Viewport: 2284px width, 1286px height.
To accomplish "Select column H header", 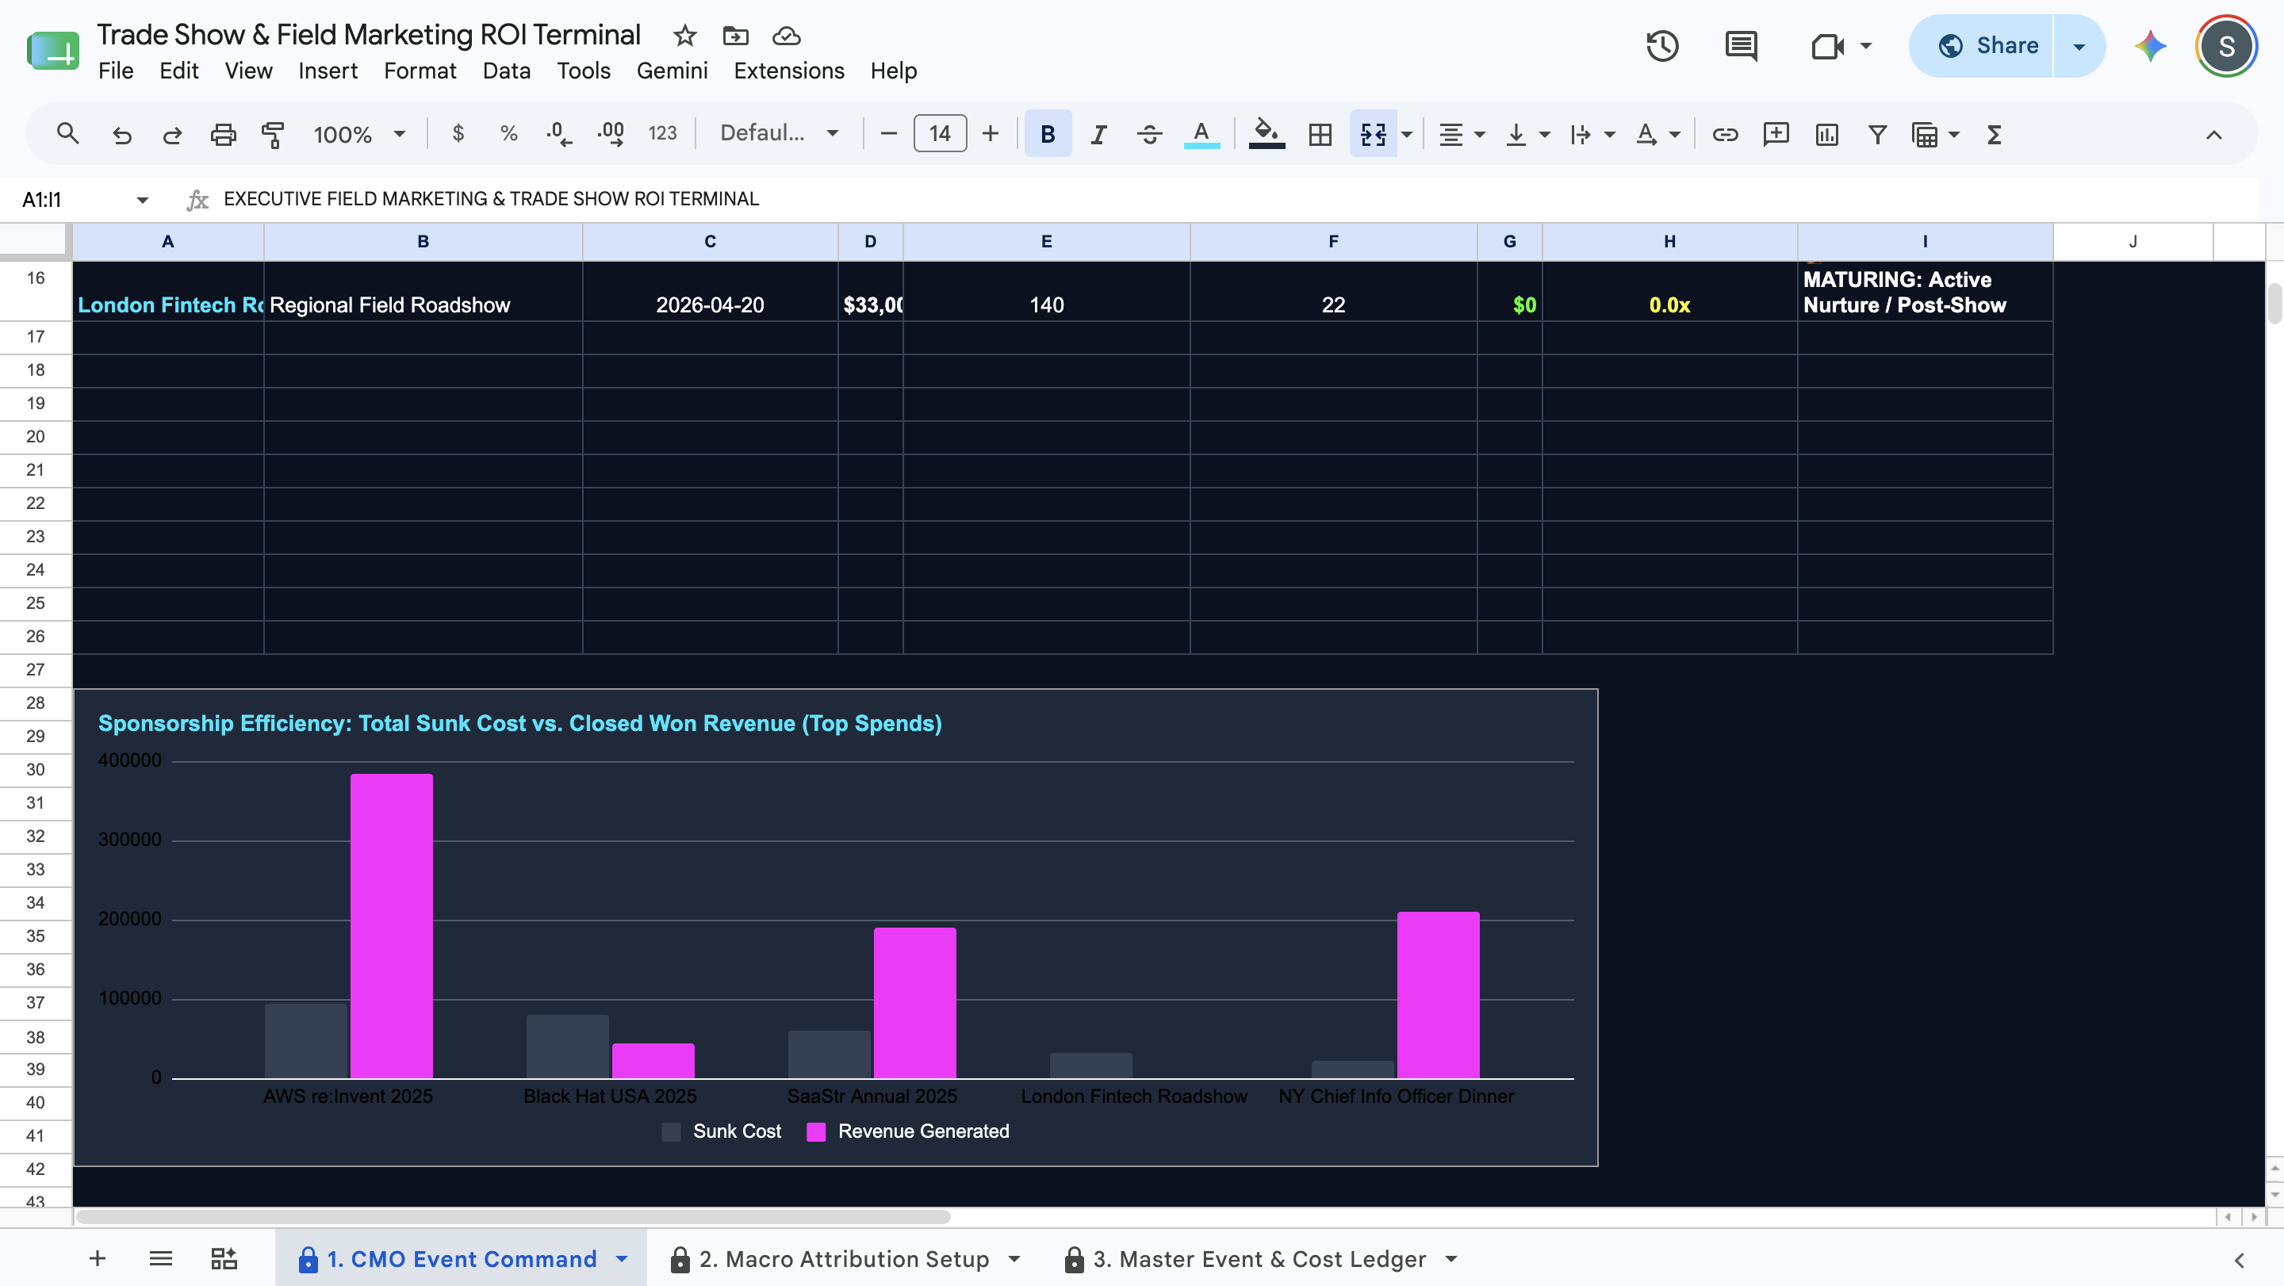I will pyautogui.click(x=1669, y=241).
